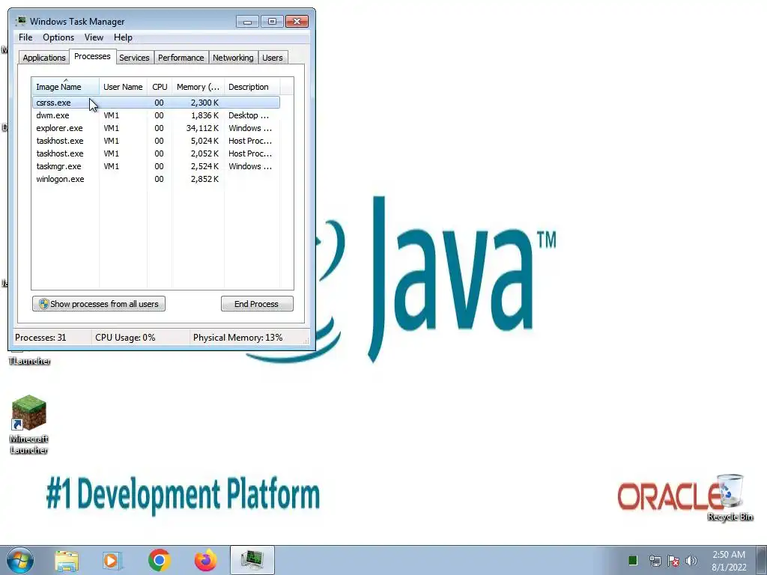Click the 34,112 K memory value
Image resolution: width=767 pixels, height=575 pixels.
pos(202,128)
